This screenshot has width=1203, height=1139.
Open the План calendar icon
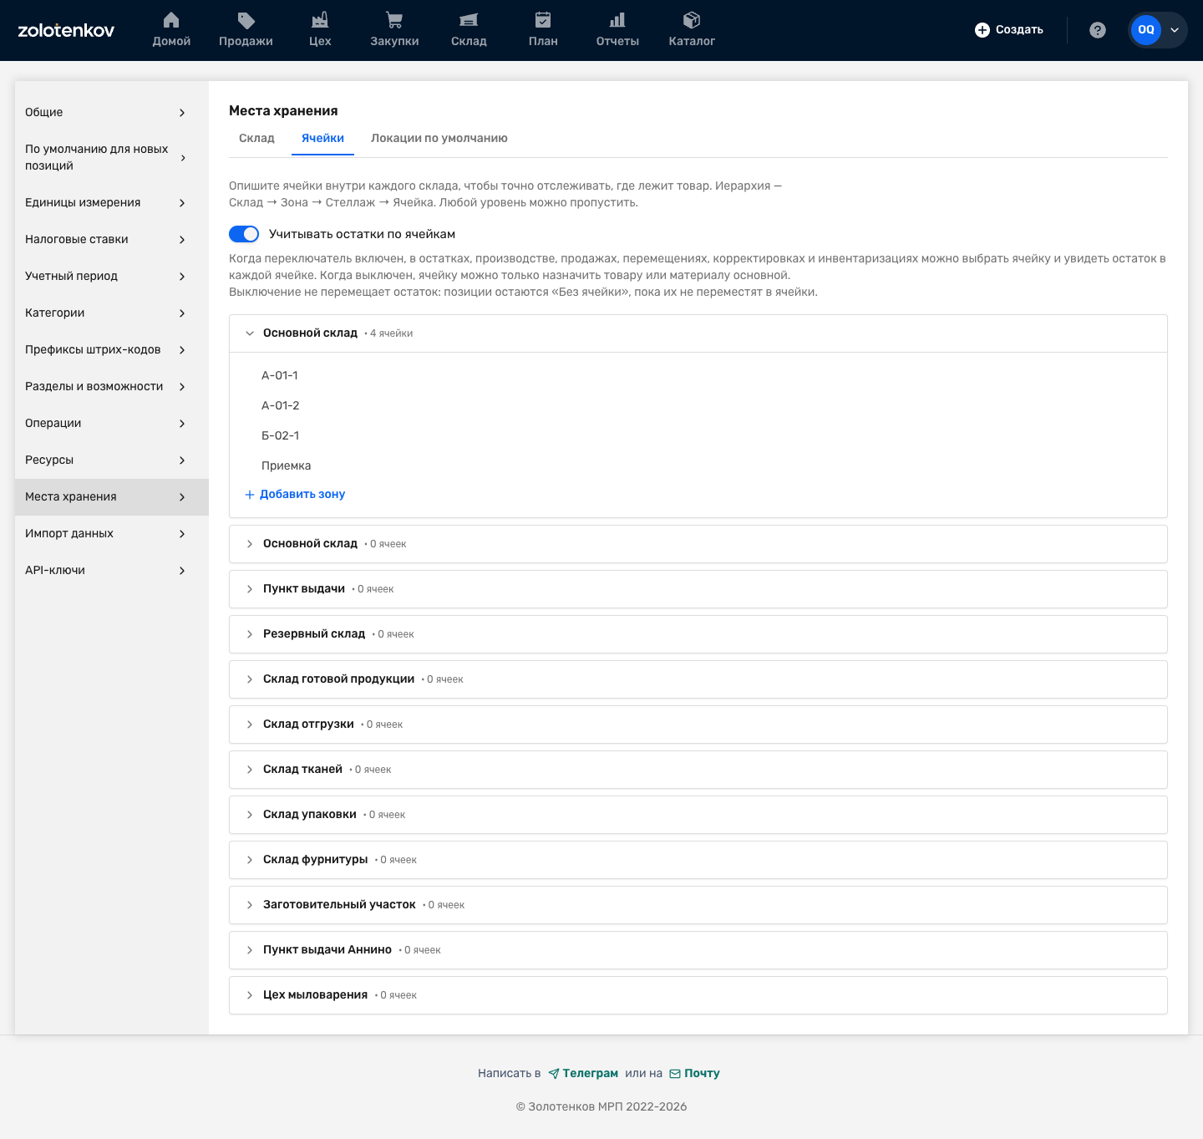point(543,20)
